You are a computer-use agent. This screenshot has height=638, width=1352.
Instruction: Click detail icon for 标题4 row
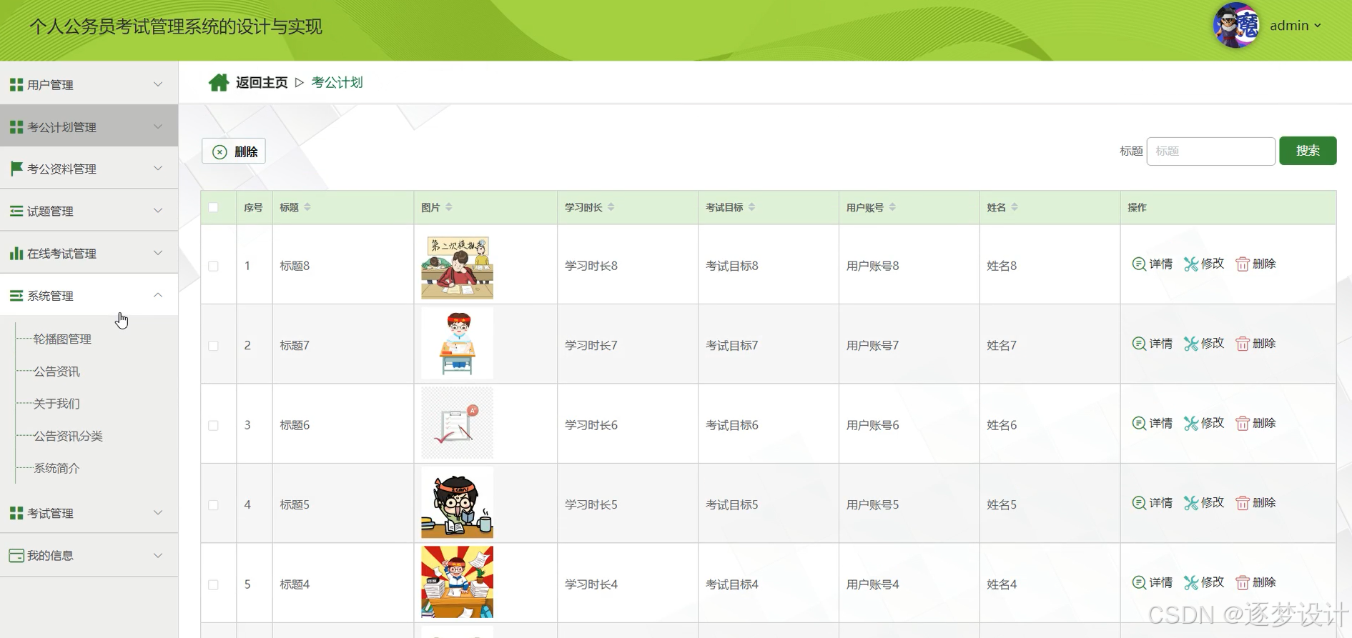[1139, 582]
